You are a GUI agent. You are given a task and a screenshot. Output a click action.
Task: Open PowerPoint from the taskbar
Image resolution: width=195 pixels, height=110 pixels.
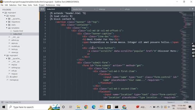coord(101,107)
